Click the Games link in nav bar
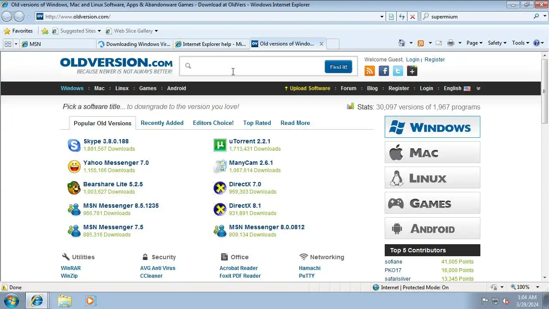Viewport: 549px width, 309px height. 148,88
